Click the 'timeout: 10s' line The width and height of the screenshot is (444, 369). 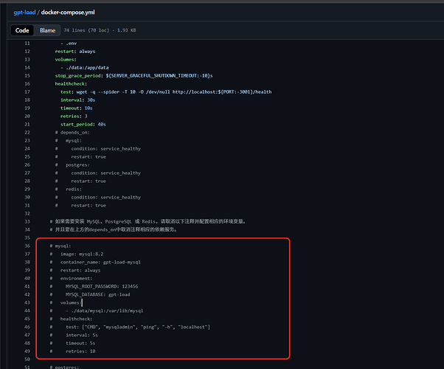[77, 108]
